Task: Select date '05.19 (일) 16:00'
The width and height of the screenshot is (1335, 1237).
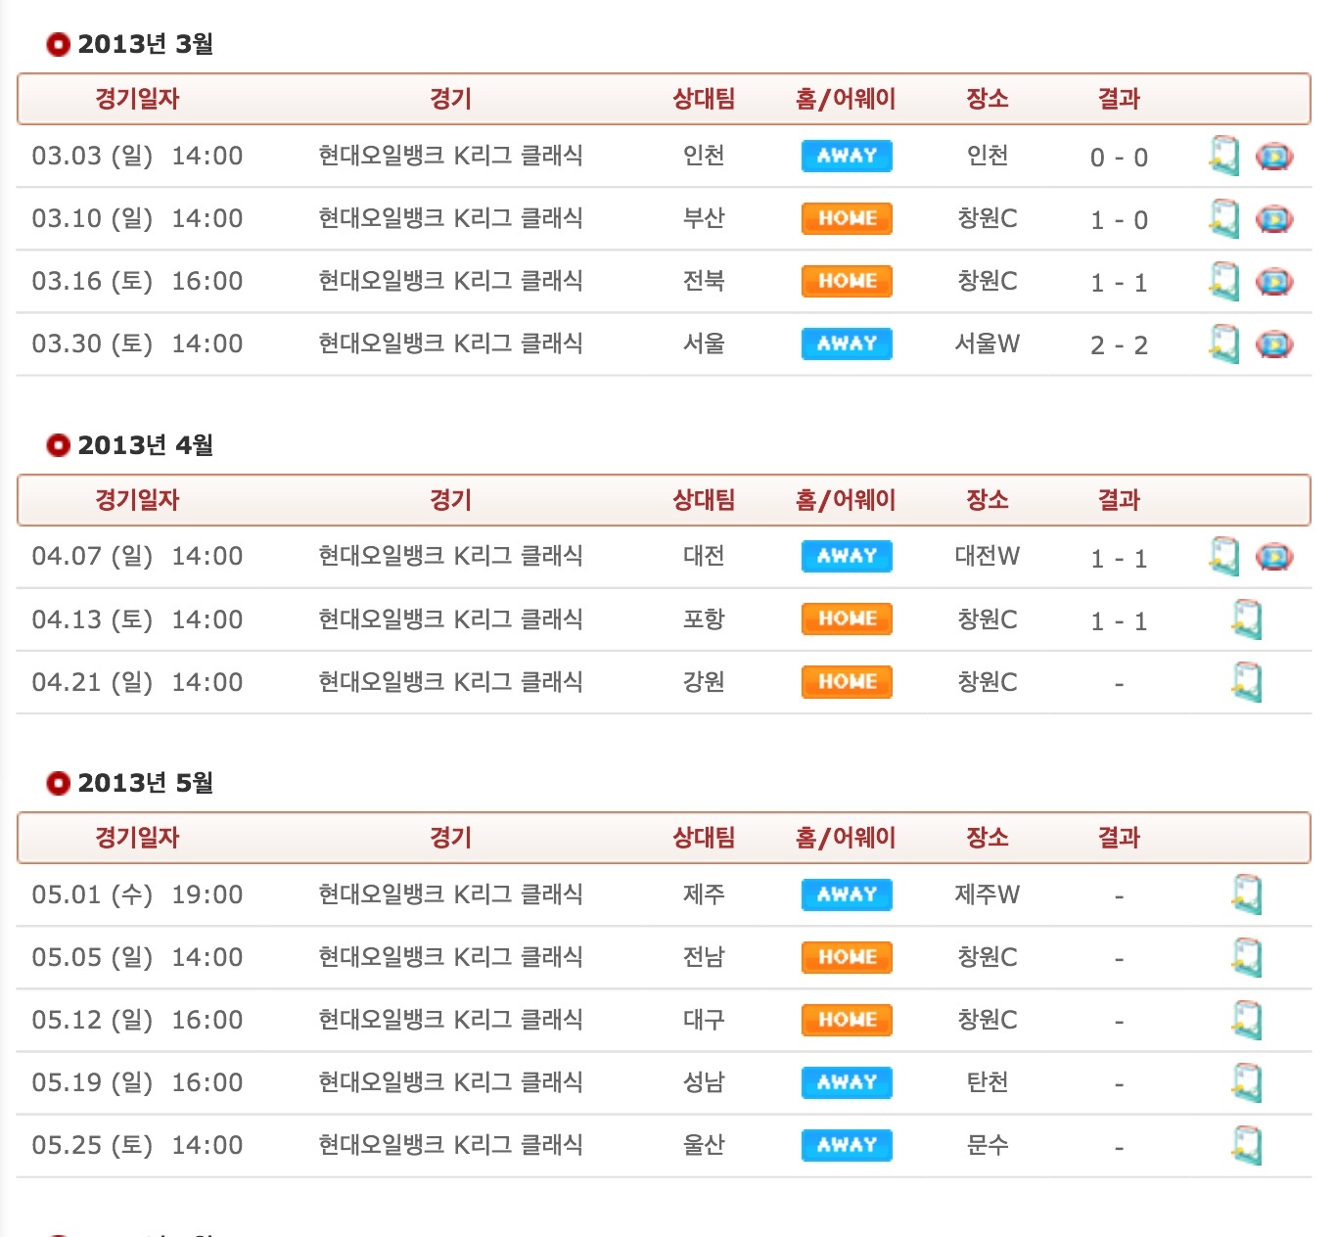Action: 137,1082
